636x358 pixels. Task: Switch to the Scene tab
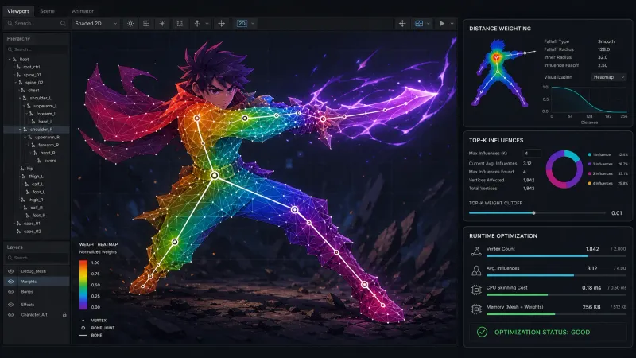48,11
